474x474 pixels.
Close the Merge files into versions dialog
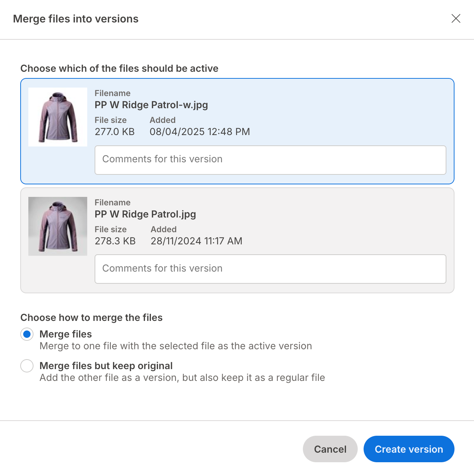[456, 18]
